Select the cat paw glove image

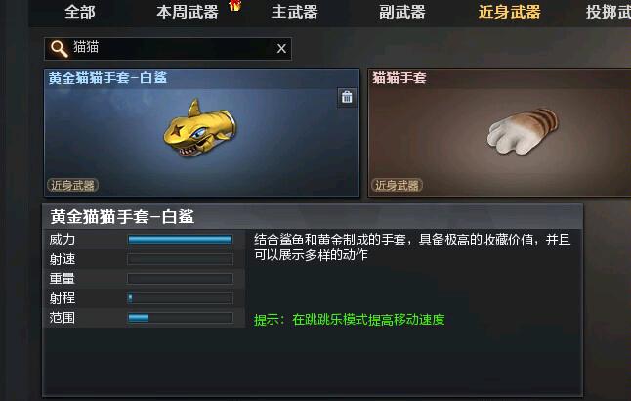click(x=523, y=131)
